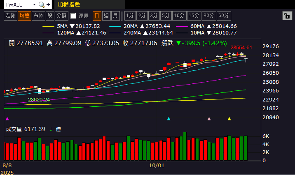Choose the 5分 minute interval
The width and height of the screenshot is (295, 175).
(x=166, y=16)
